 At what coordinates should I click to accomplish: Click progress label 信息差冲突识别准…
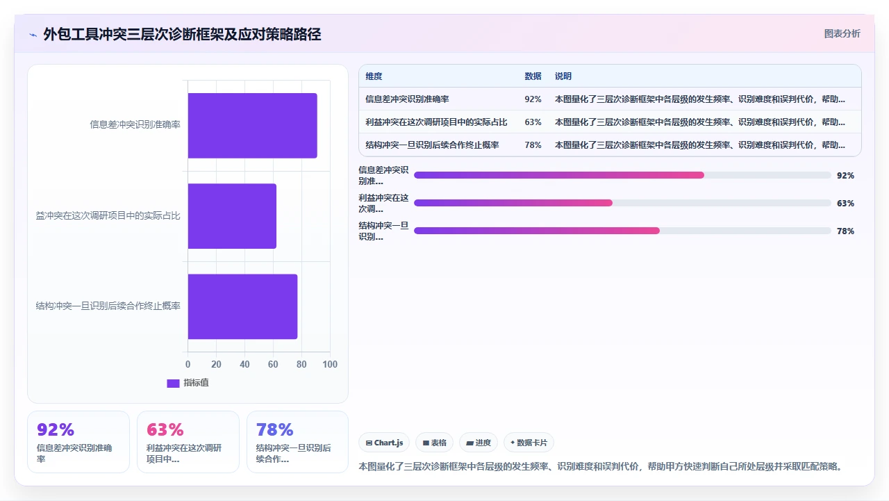[x=383, y=175]
